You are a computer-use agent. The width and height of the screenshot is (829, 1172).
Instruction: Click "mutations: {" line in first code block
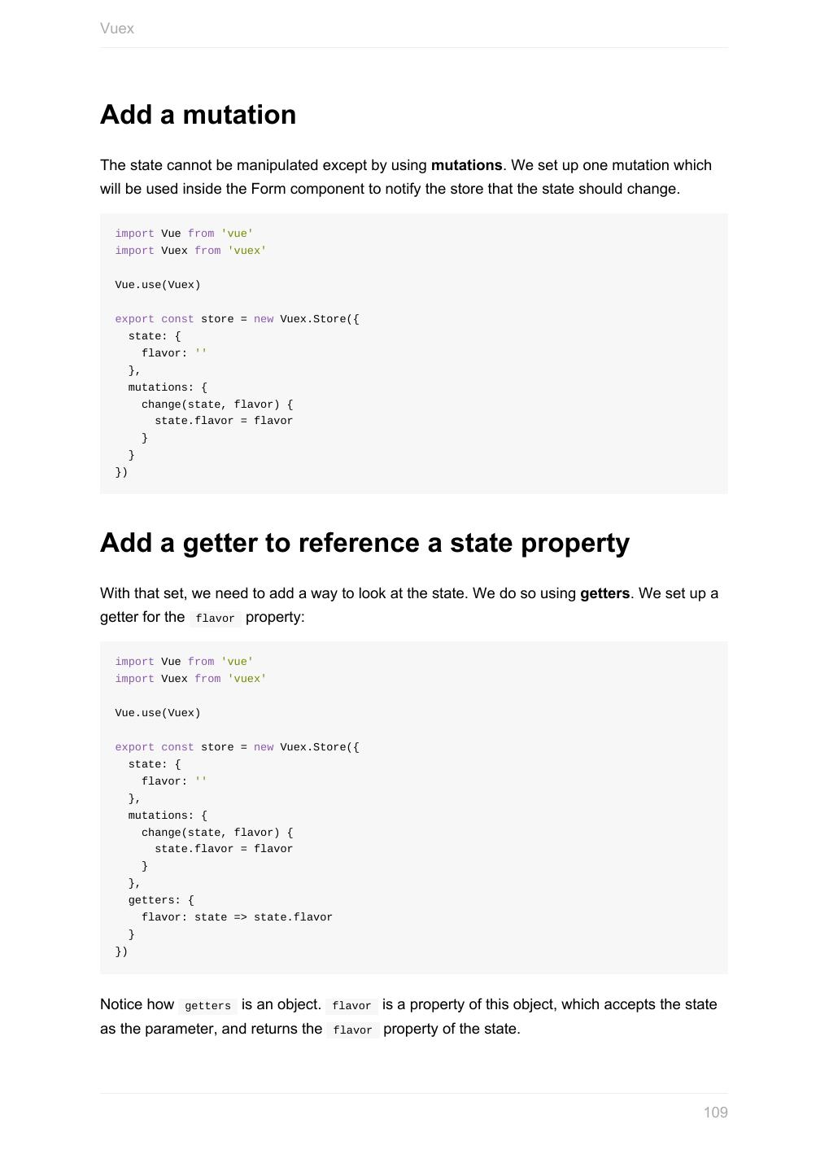(x=168, y=387)
